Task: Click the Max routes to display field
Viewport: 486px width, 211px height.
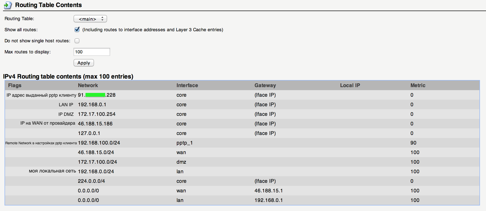Action: click(x=92, y=52)
